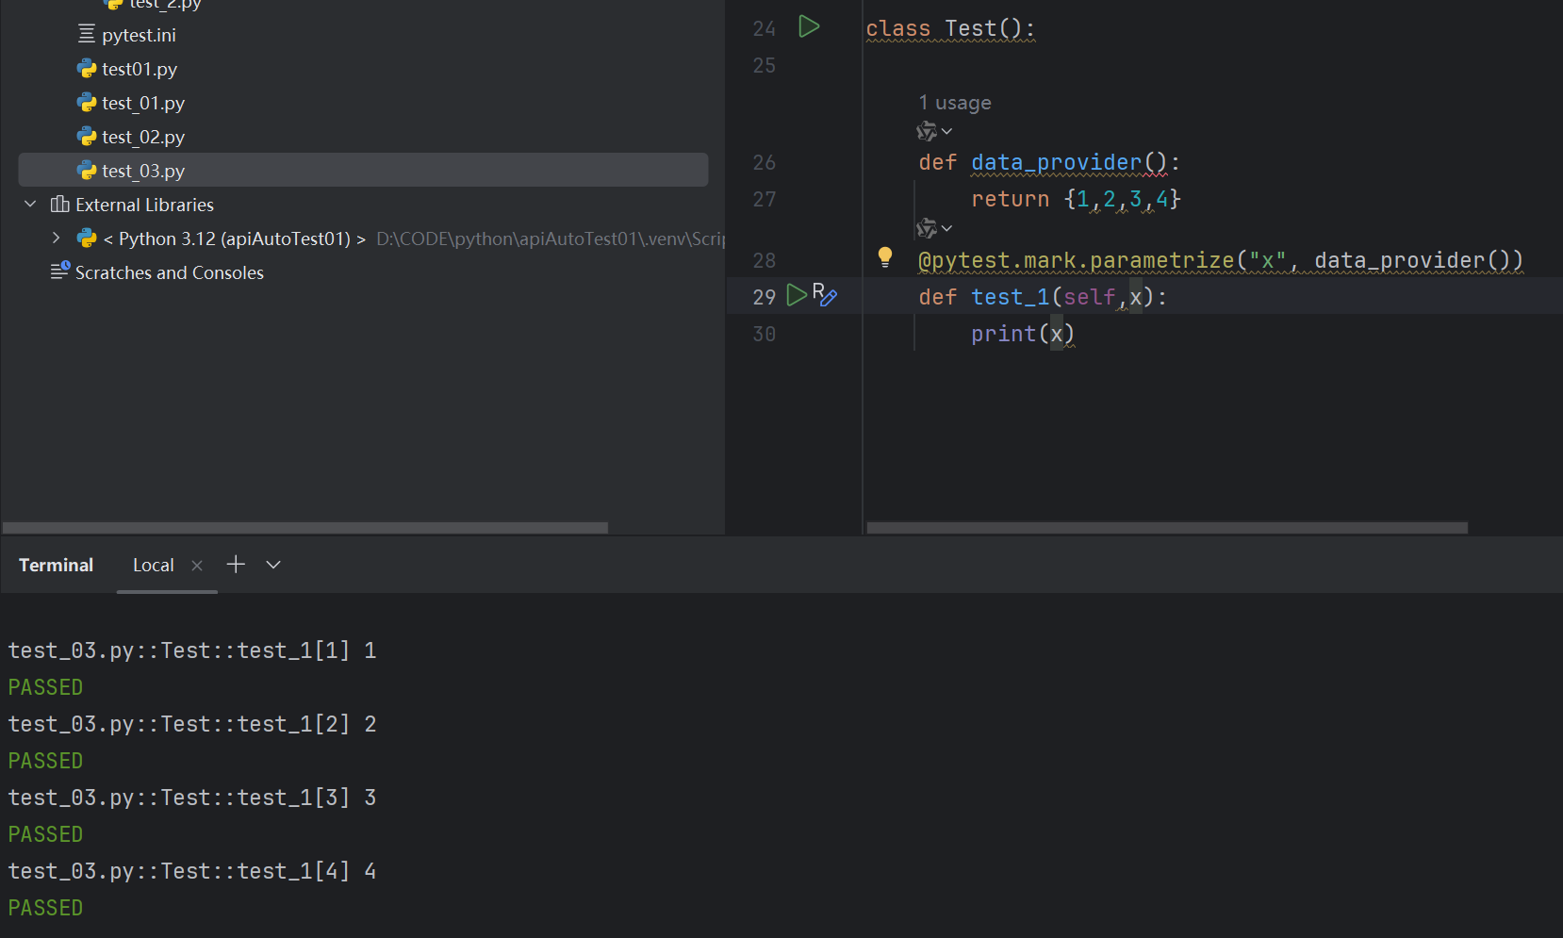This screenshot has width=1563, height=938.
Task: Click the External Libraries icon
Action: (x=60, y=205)
